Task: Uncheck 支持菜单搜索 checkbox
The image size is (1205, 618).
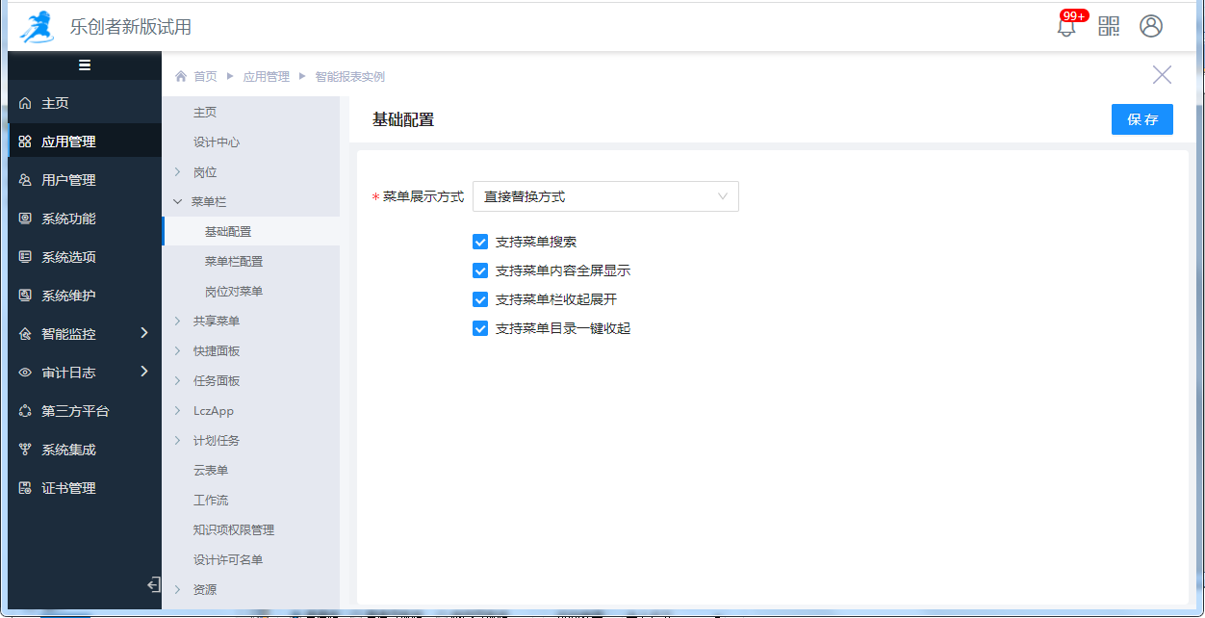Action: (480, 242)
